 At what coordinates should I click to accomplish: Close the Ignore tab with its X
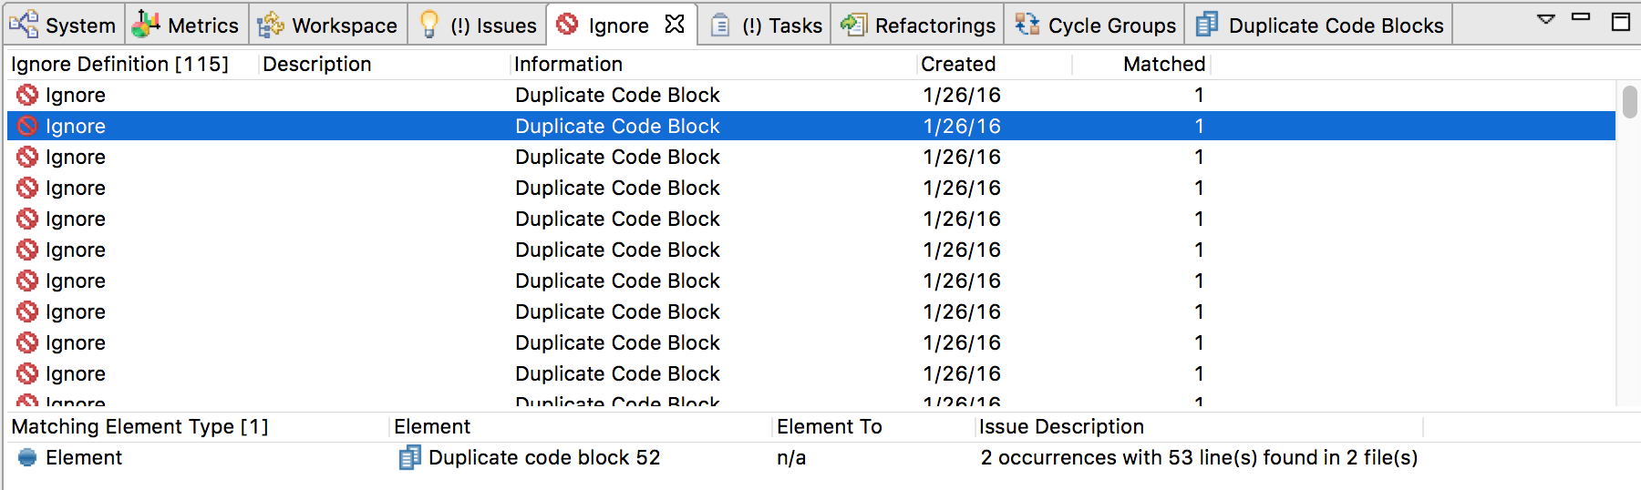(675, 24)
